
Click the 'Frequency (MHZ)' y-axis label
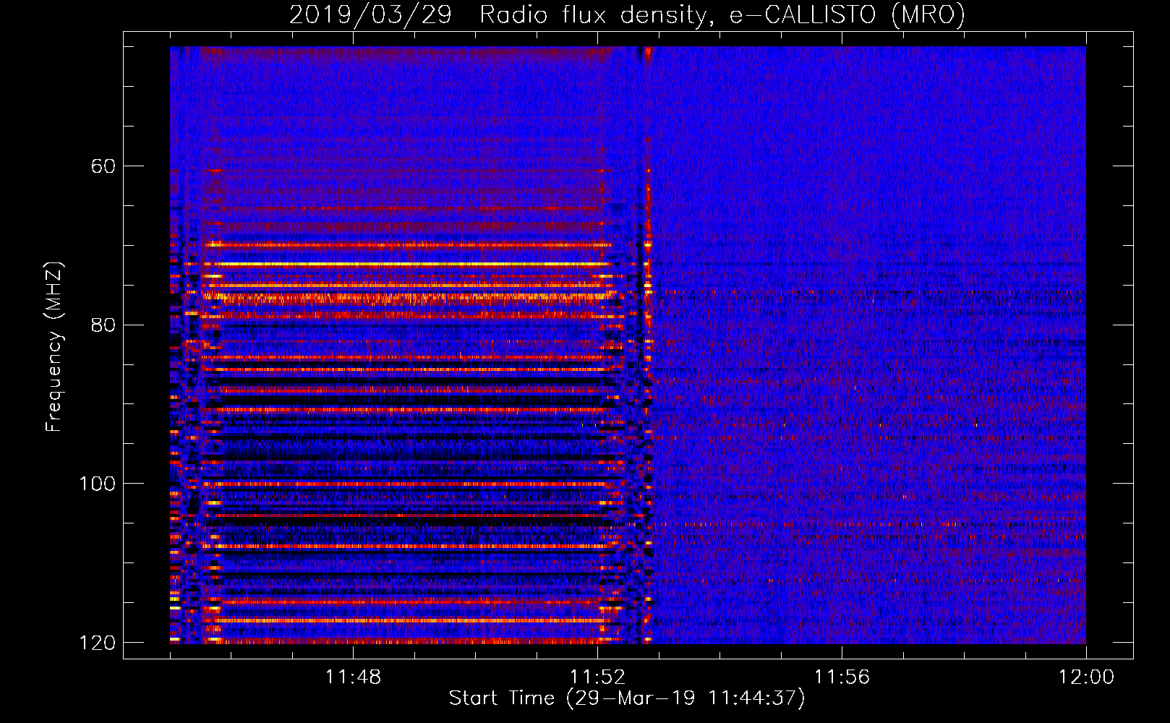pos(54,347)
